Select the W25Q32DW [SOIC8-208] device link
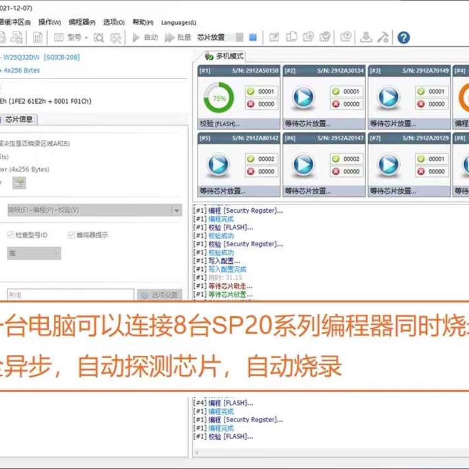This screenshot has height=469, width=469. click(x=42, y=57)
